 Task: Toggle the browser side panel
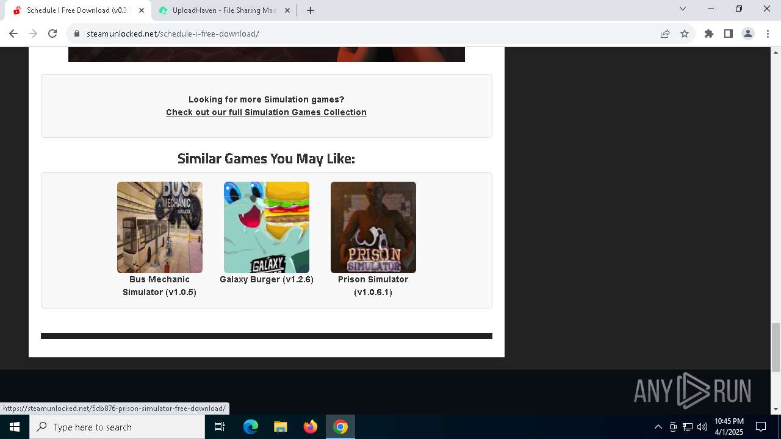pos(729,34)
